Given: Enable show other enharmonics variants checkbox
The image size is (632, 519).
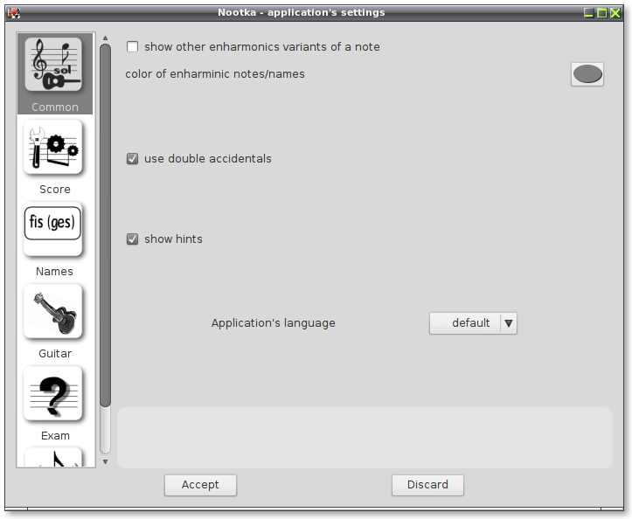Looking at the screenshot, I should pyautogui.click(x=132, y=46).
